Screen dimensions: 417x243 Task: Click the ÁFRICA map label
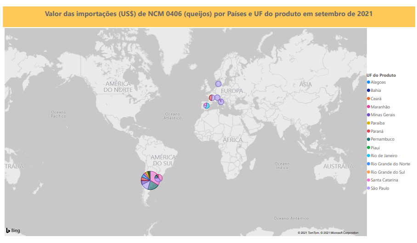[x=233, y=140]
